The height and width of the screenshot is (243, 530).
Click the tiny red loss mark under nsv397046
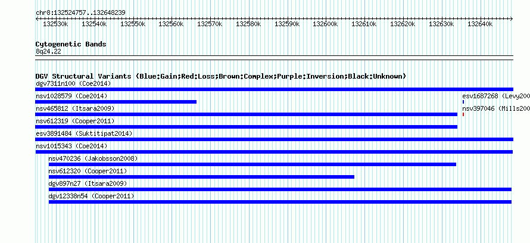pyautogui.click(x=463, y=114)
